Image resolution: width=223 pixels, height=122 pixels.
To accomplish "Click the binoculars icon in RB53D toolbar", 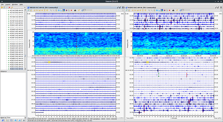I will click(75, 10).
